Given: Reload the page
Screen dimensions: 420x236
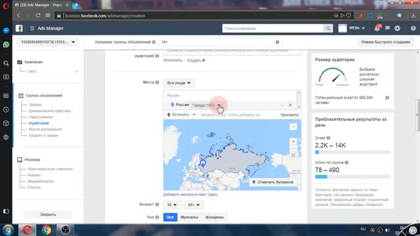Looking at the screenshot, I should [38, 15].
